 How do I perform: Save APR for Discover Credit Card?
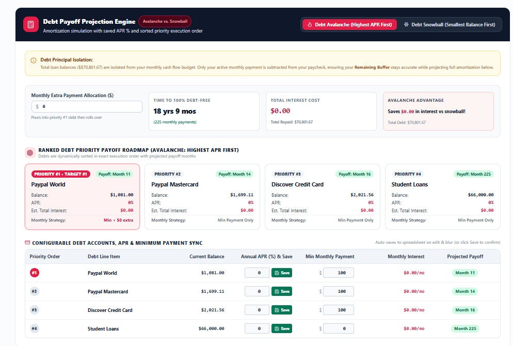click(282, 310)
